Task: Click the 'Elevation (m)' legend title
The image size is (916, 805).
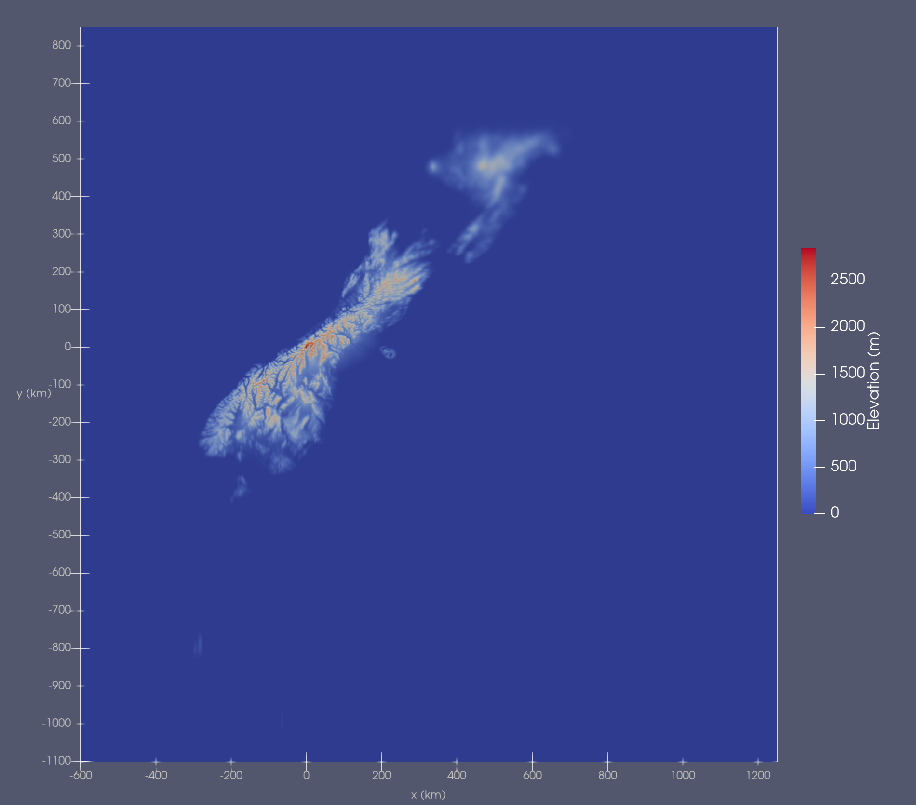Action: pyautogui.click(x=874, y=381)
